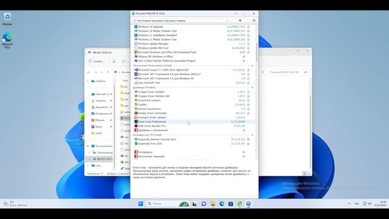Toggle the star for DriverPack Solution
Viewport: 389px width, 219px height.
tap(249, 100)
